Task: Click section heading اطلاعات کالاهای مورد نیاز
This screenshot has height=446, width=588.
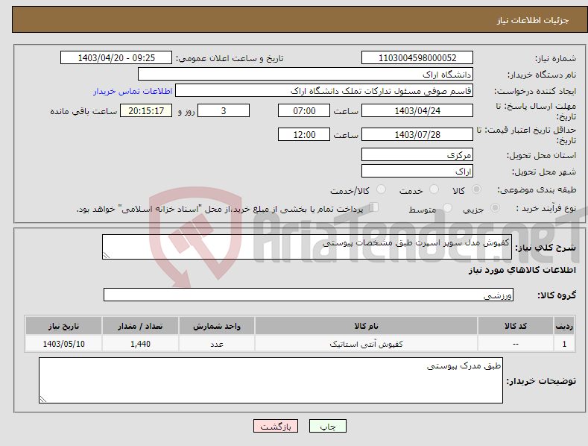Action: point(522,270)
